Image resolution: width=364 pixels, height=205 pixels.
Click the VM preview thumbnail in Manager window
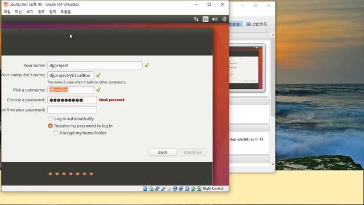[x=247, y=68]
